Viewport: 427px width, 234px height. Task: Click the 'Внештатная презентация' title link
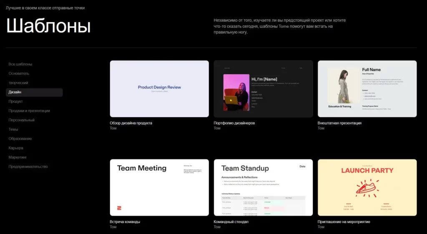[339, 123]
